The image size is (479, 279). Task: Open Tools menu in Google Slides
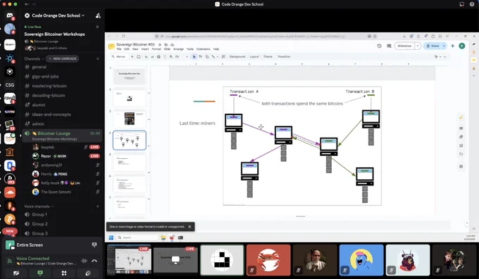[190, 49]
